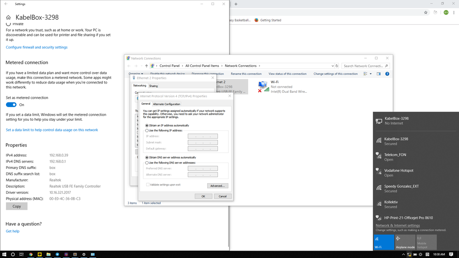The width and height of the screenshot is (459, 258).
Task: Toggle the preview pane icon in Network Connections
Action: [x=379, y=74]
